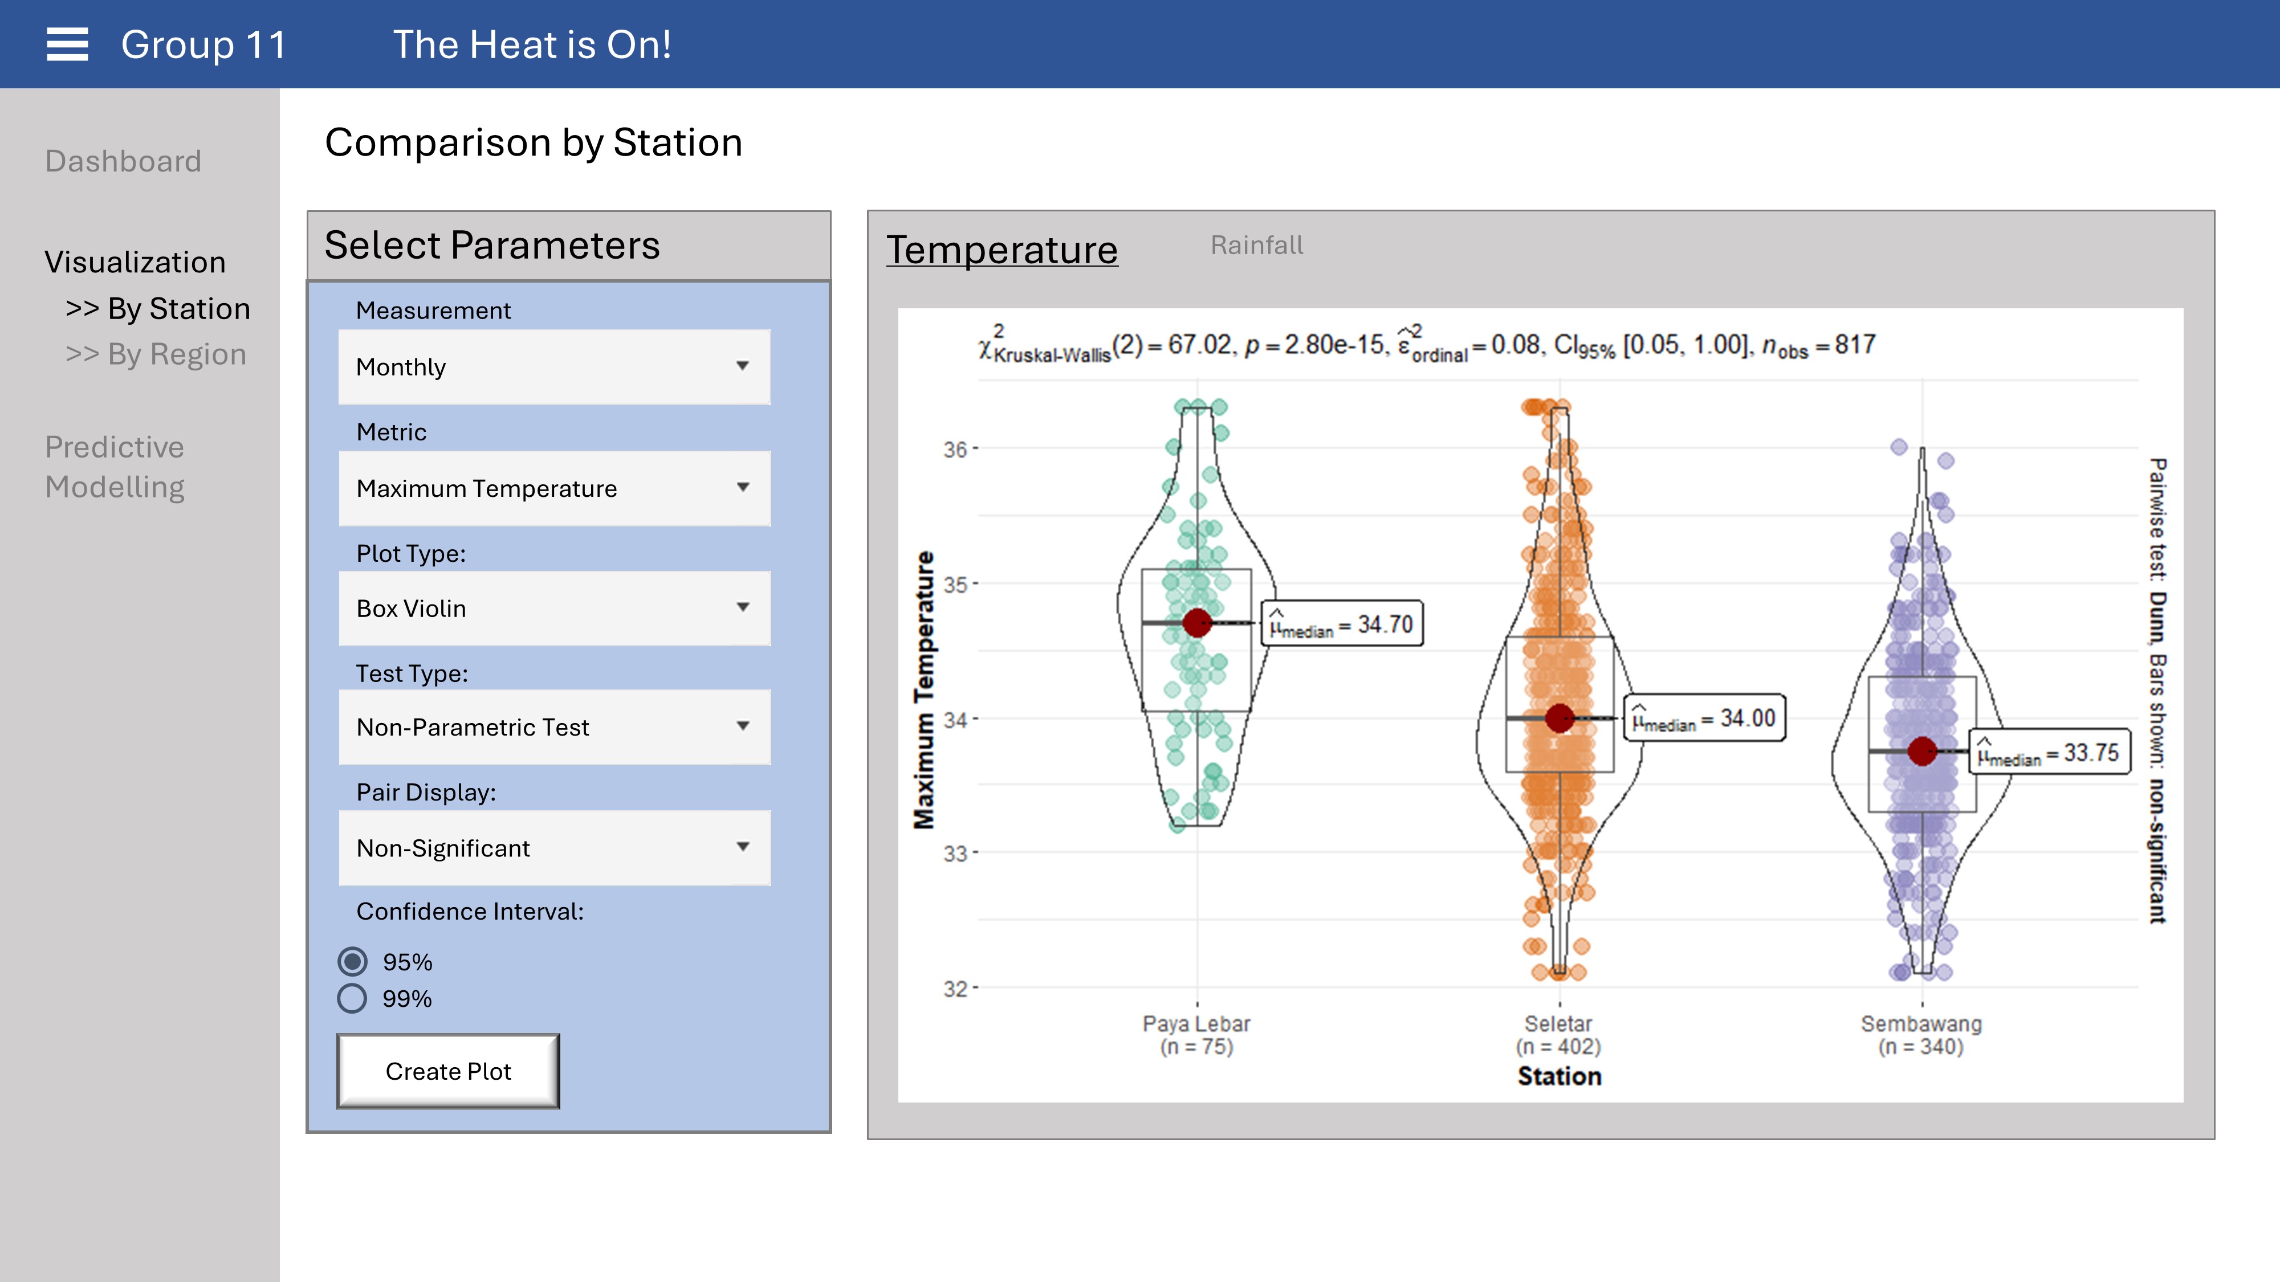Go to Dashboard in the sidebar
Viewport: 2280px width, 1282px height.
coord(123,161)
